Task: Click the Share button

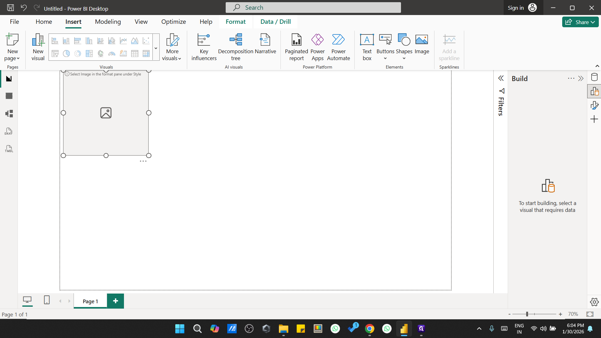Action: (580, 22)
